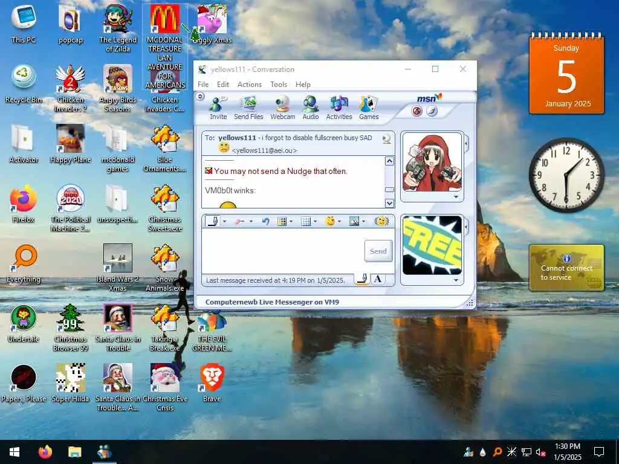
Task: Collapse your own display picture panel arrow
Action: tap(467, 227)
